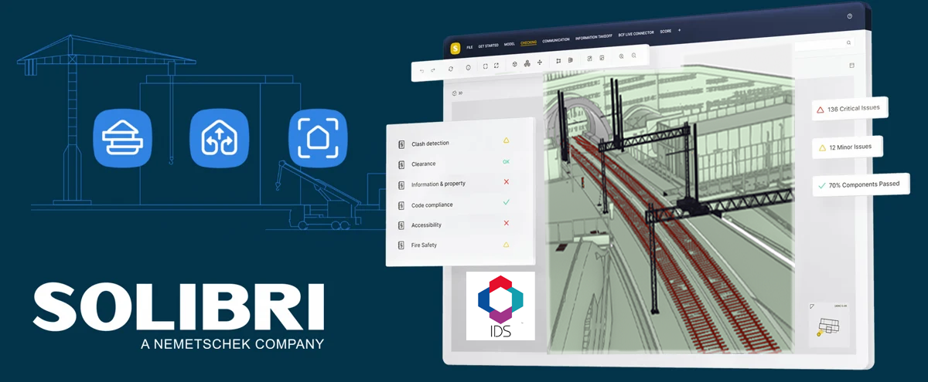Screen dimensions: 928x382
Task: Click the red X on Accessibility
Action: pyautogui.click(x=507, y=223)
